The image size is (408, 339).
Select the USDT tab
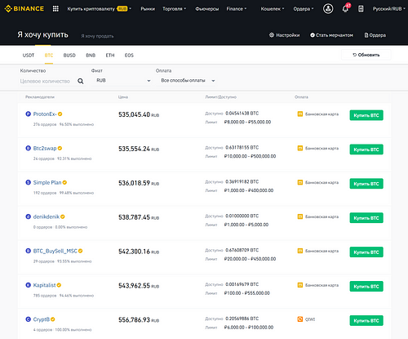(29, 56)
